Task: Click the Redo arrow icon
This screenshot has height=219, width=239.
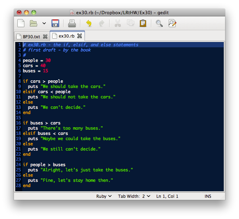Action: point(101,23)
